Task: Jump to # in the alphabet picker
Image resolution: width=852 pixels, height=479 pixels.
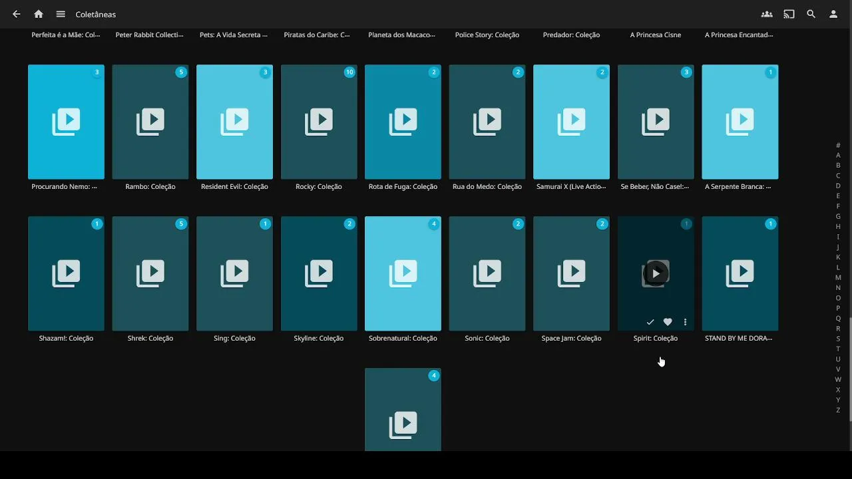Action: coord(838,145)
